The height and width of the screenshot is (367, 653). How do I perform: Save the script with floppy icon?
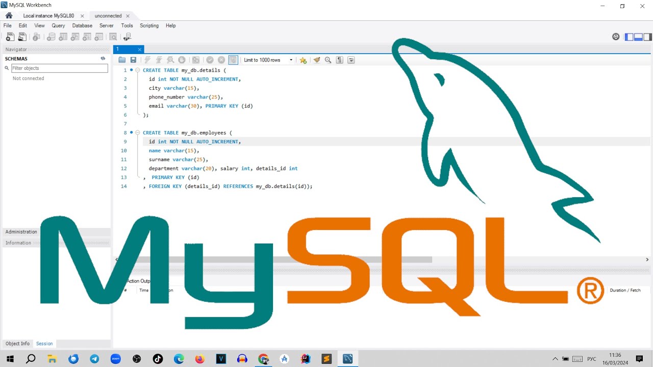(133, 60)
